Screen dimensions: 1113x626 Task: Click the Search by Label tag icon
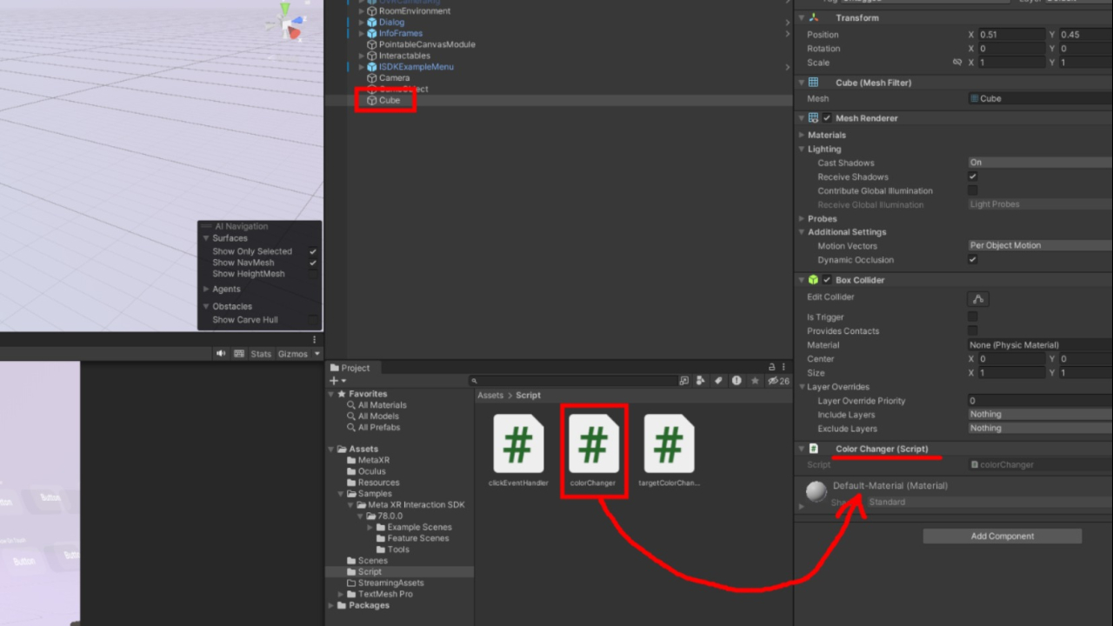[x=718, y=381]
